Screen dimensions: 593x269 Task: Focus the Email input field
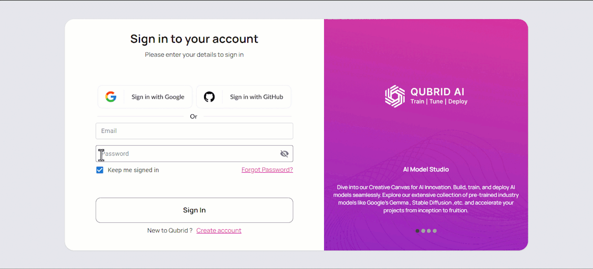(194, 131)
